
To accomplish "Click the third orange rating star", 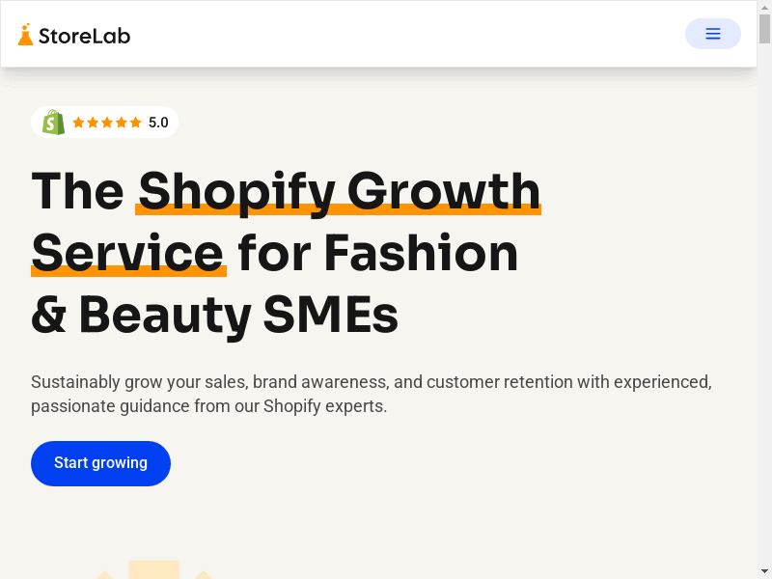I will point(107,123).
